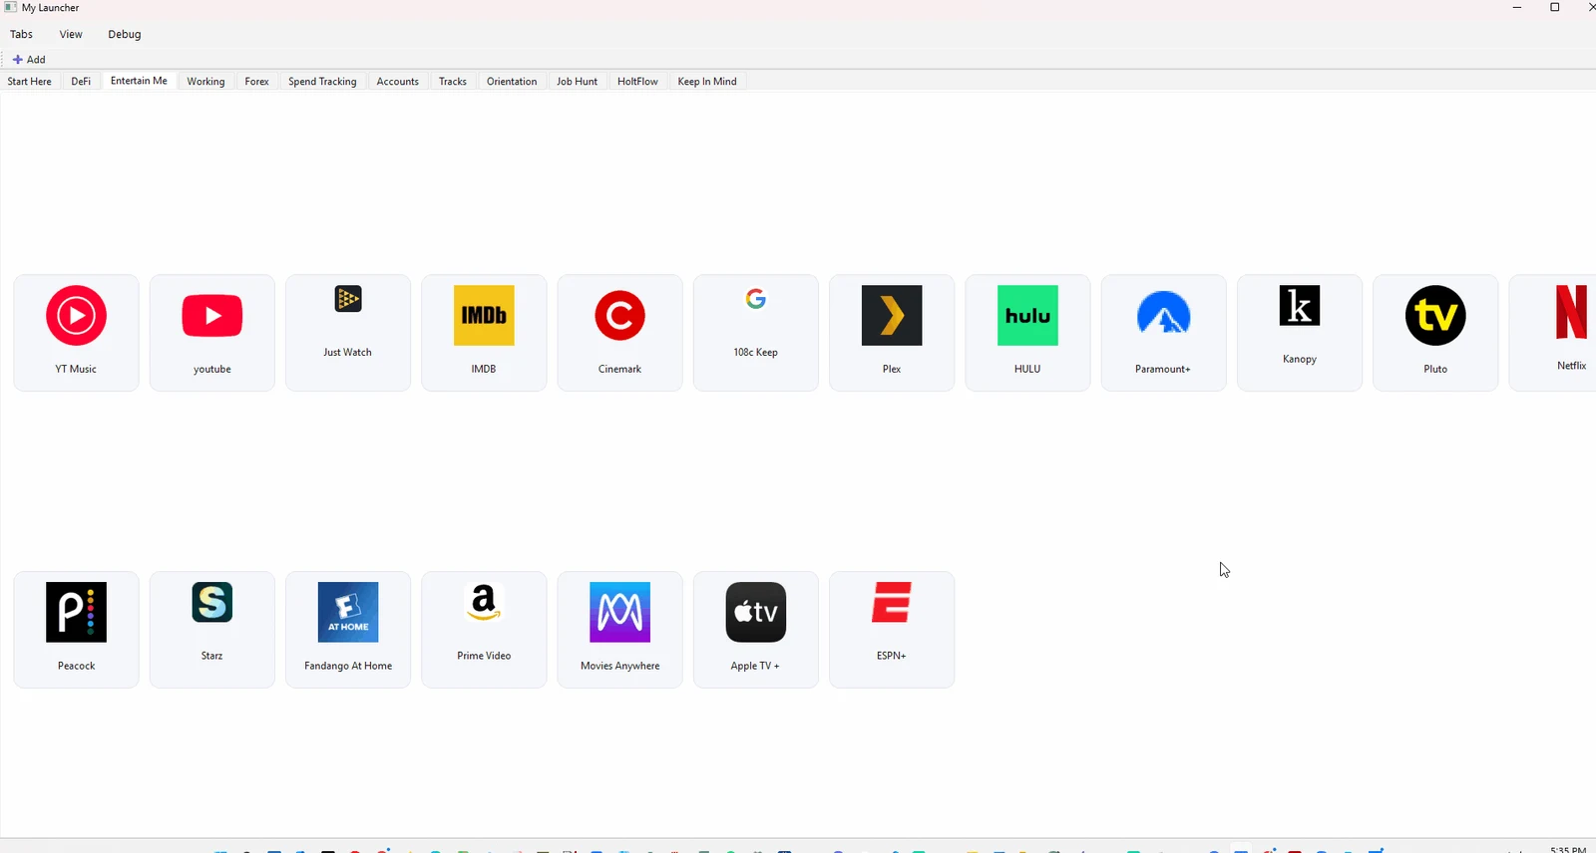Launch the Peacock tile

pyautogui.click(x=76, y=630)
